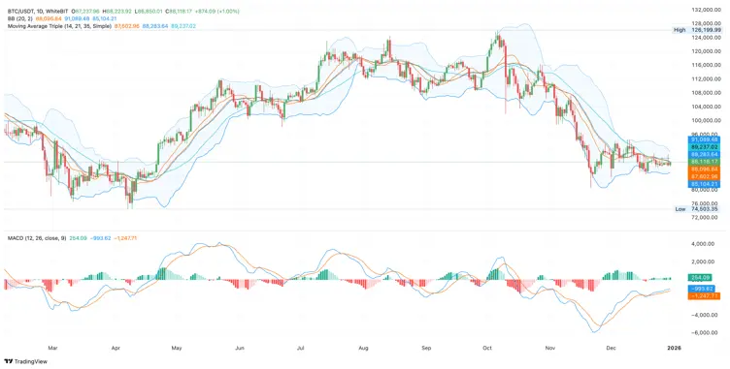The width and height of the screenshot is (730, 369).
Task: Click the orange 88,096.84 BB basis value in the legend
Action: 48,18
